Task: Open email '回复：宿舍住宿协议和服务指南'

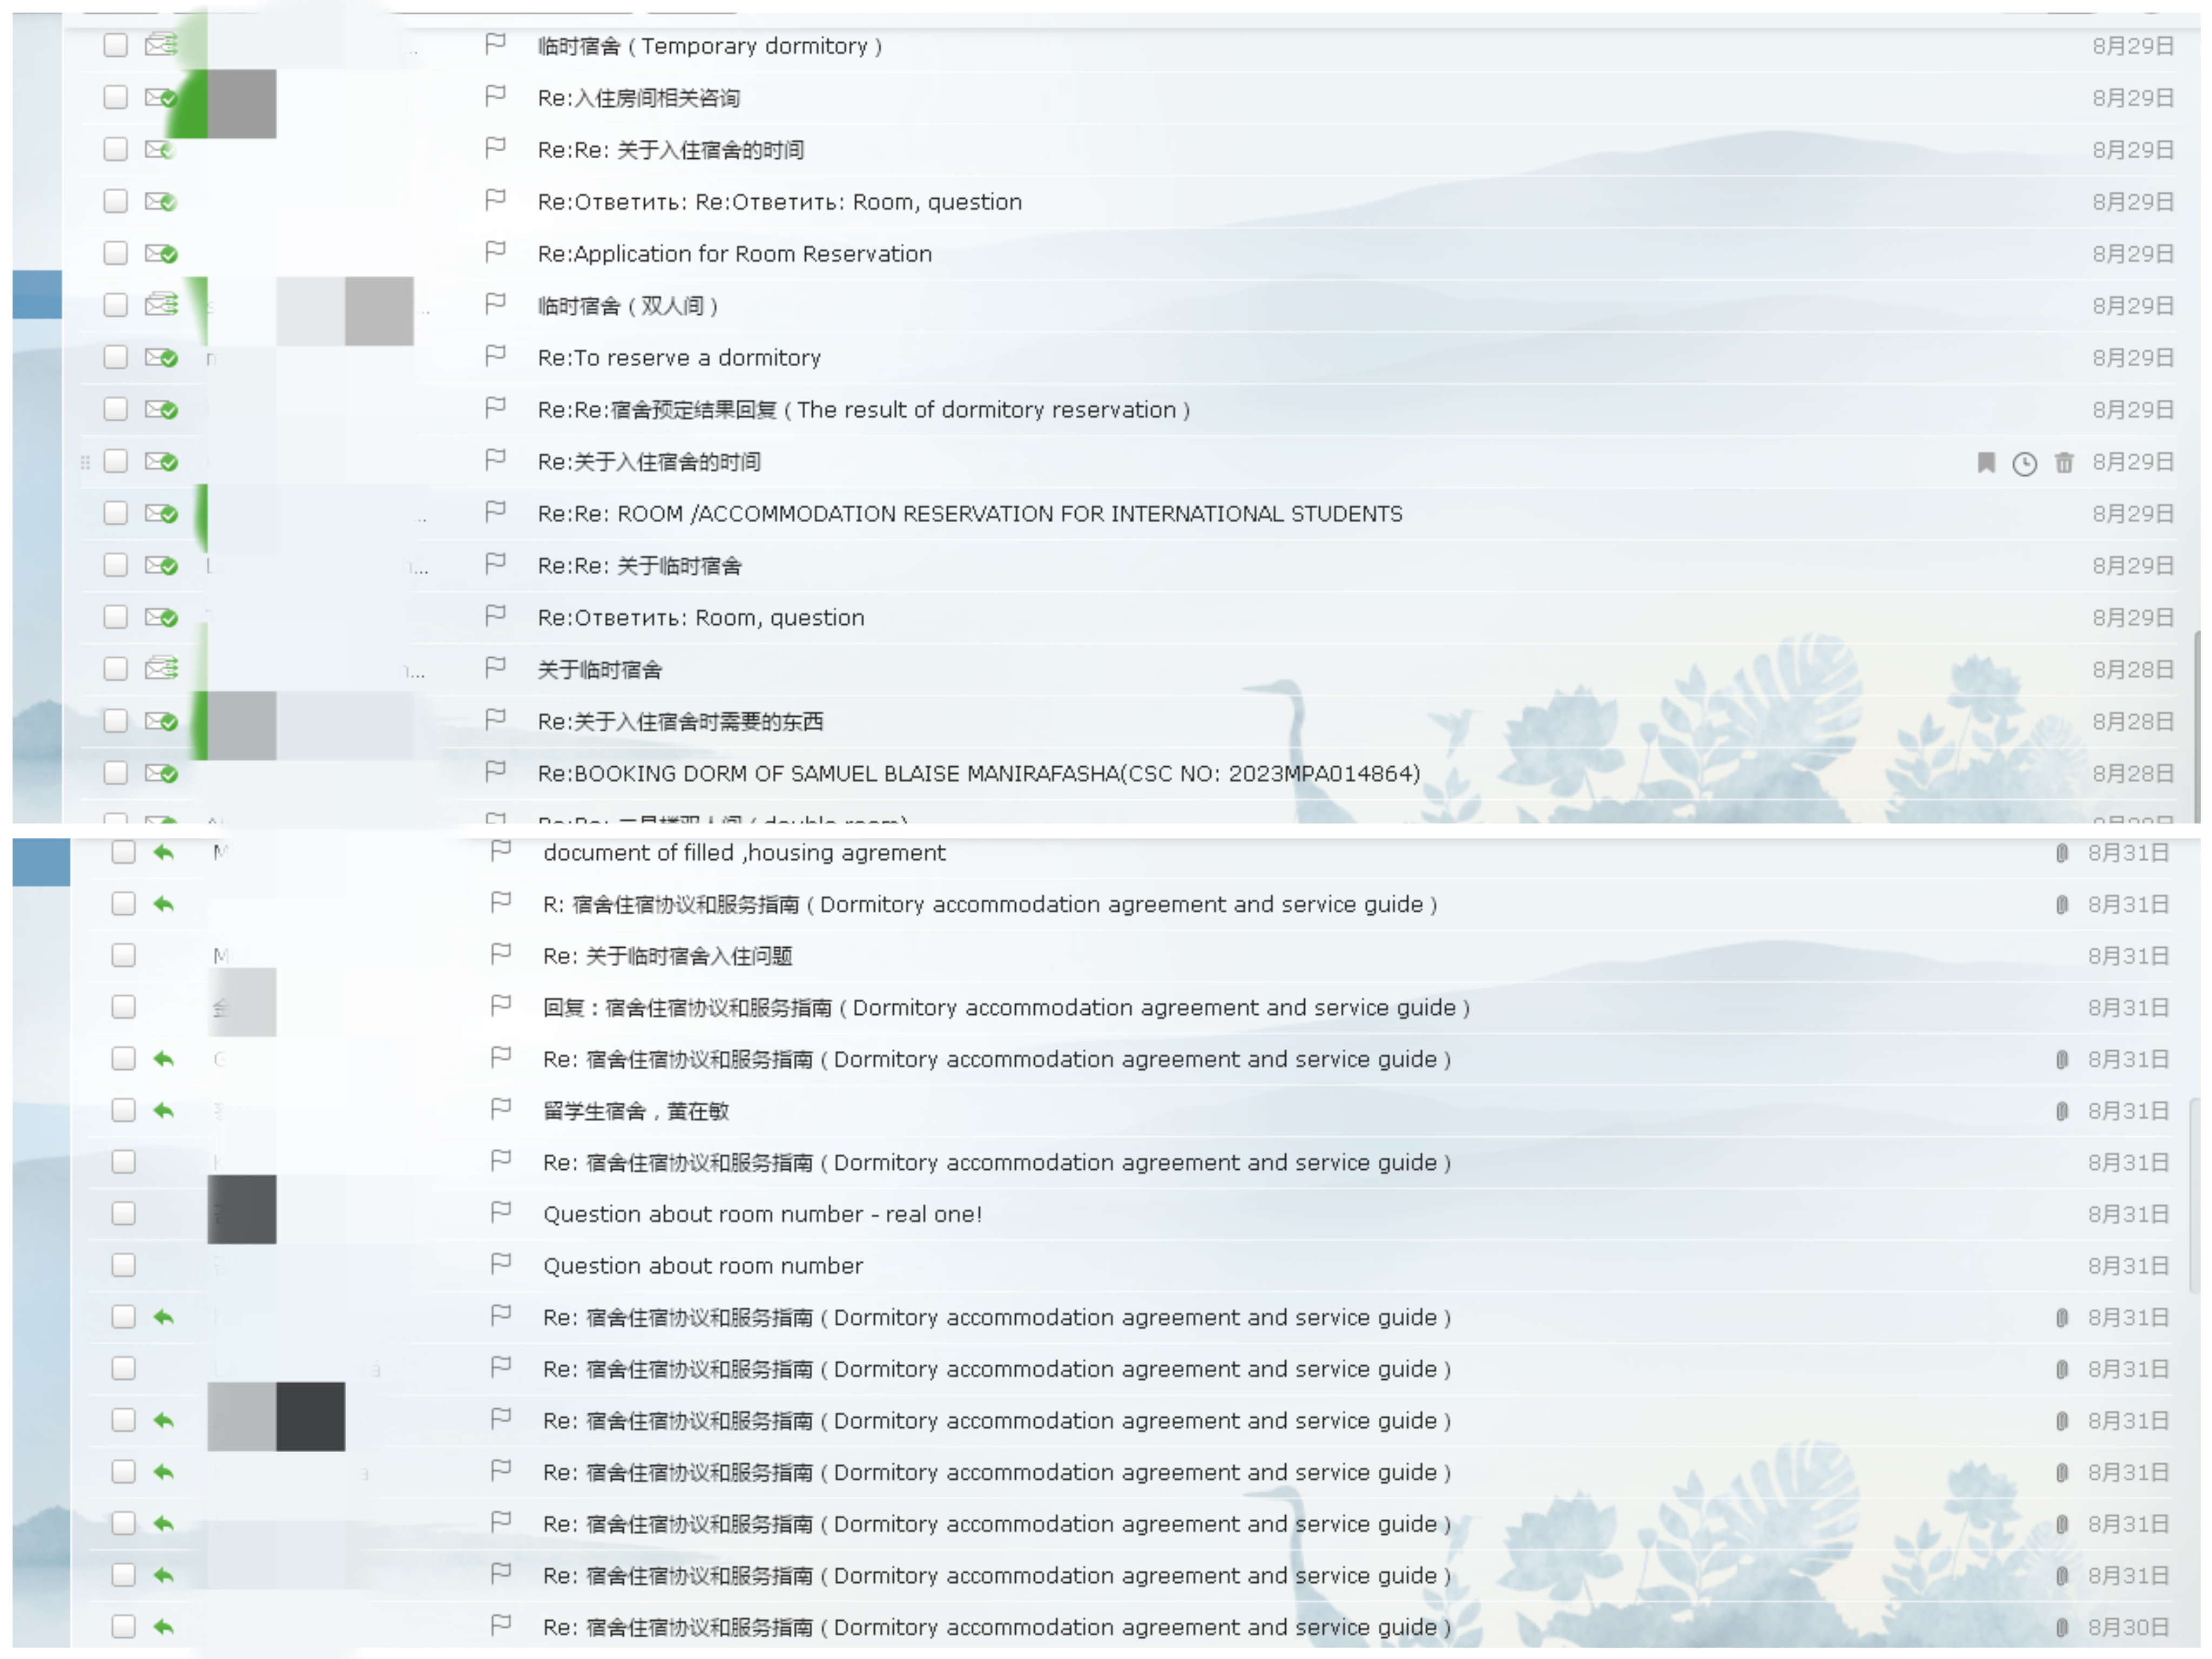Action: 1005,1007
